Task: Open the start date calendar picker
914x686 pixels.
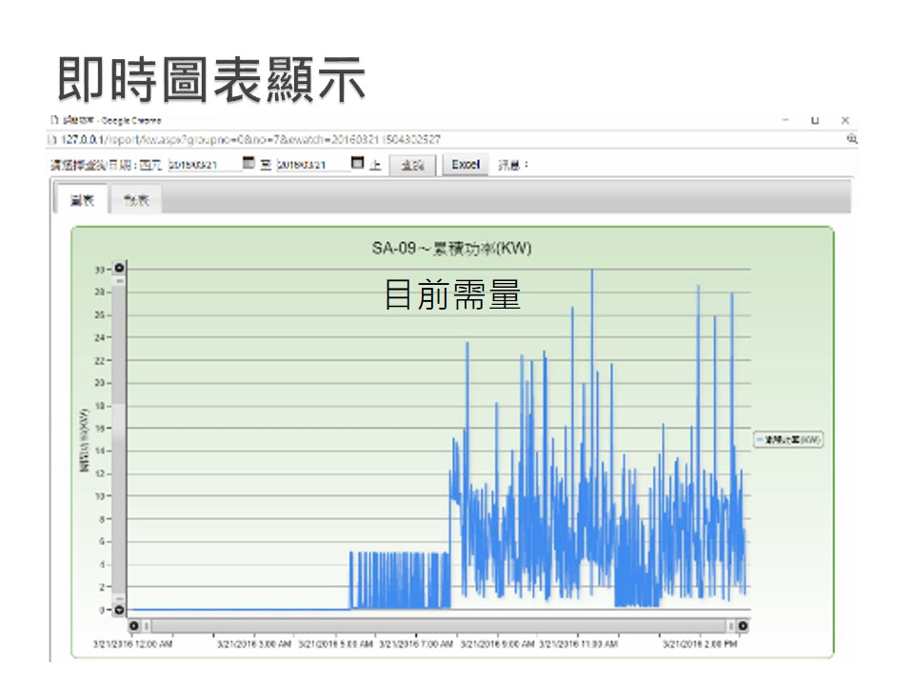Action: (248, 164)
